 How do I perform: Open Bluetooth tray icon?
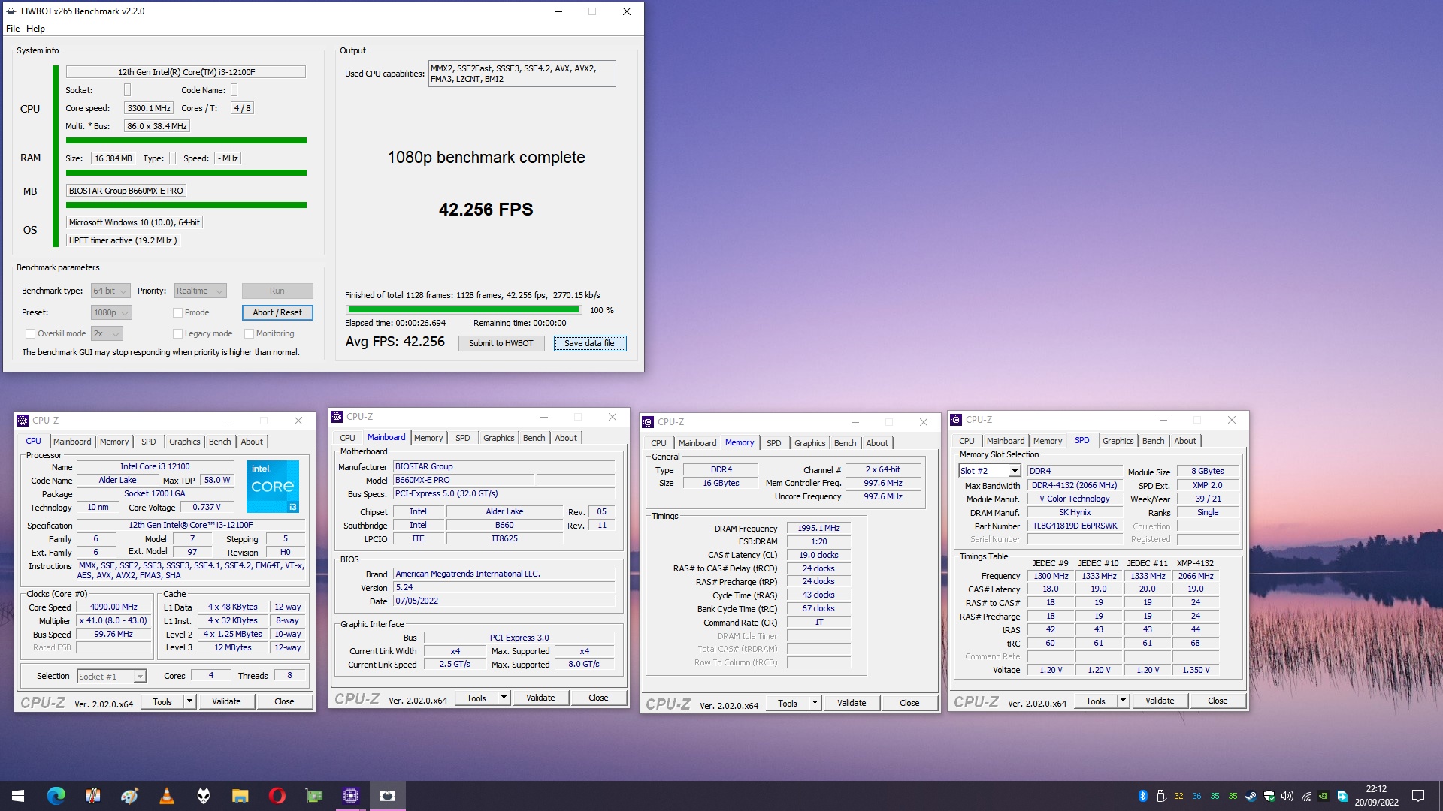1142,796
